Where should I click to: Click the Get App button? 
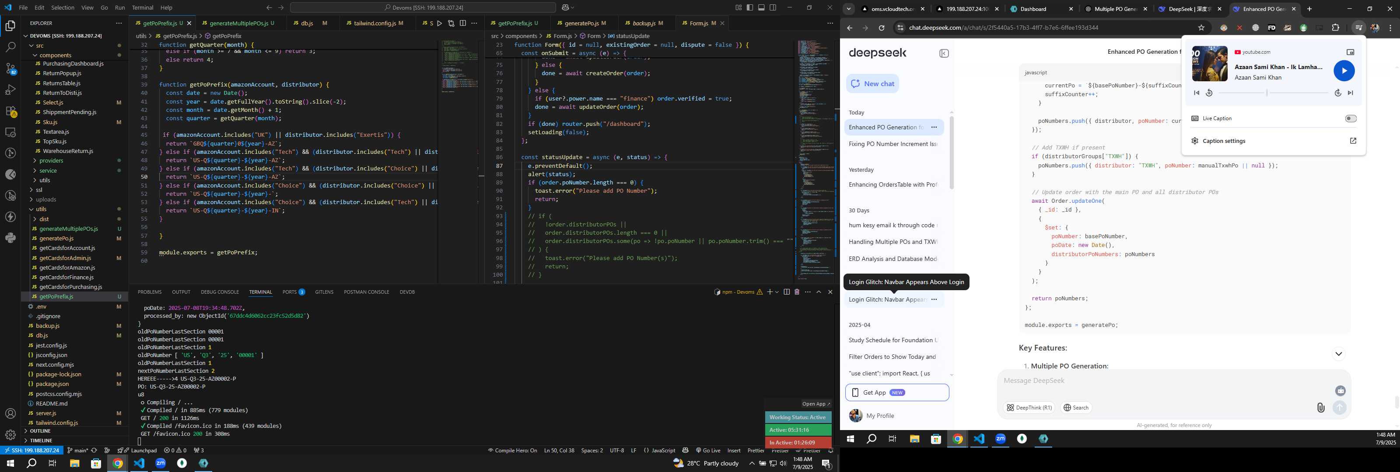pos(897,393)
